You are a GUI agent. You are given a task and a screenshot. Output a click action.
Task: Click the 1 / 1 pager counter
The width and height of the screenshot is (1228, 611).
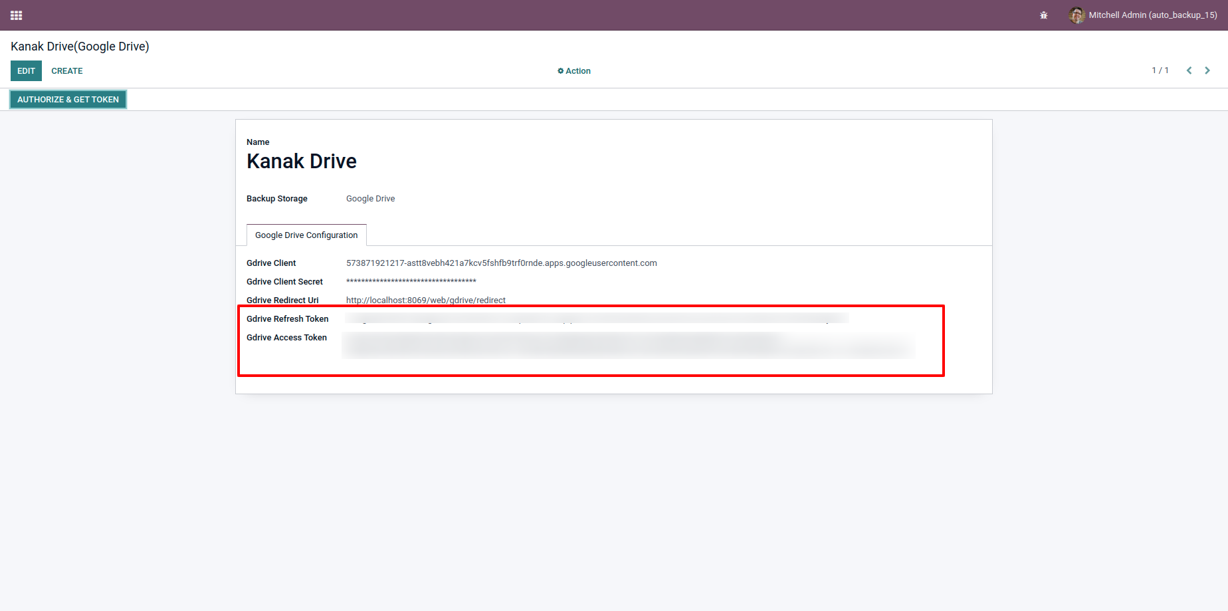(1160, 70)
